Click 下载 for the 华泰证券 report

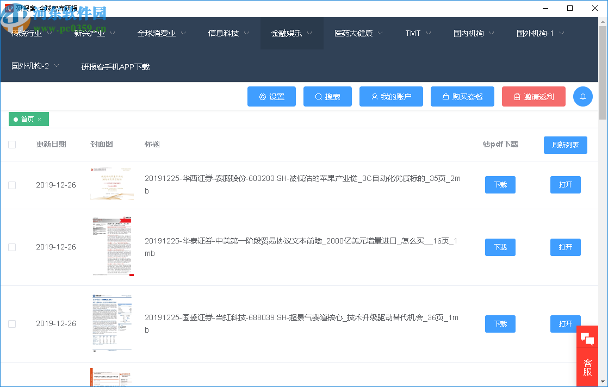(x=500, y=247)
